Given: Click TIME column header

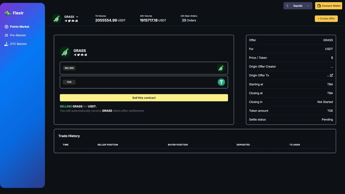Looking at the screenshot, I should [x=66, y=145].
